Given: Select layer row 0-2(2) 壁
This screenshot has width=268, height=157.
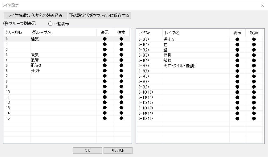Looking at the screenshot, I should coord(199,50).
